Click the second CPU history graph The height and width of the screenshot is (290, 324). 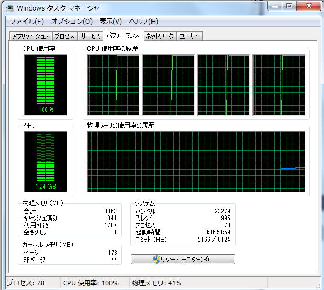click(x=168, y=85)
